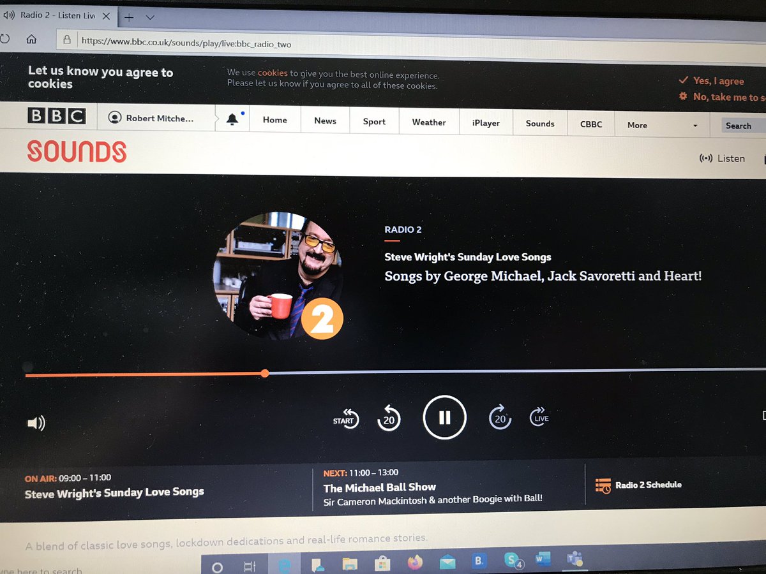The height and width of the screenshot is (574, 766).
Task: Open Mail app on taskbar
Action: [x=447, y=562]
